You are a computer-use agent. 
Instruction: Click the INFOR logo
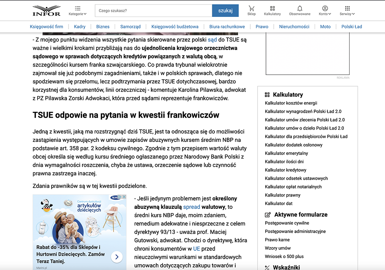(x=47, y=10)
